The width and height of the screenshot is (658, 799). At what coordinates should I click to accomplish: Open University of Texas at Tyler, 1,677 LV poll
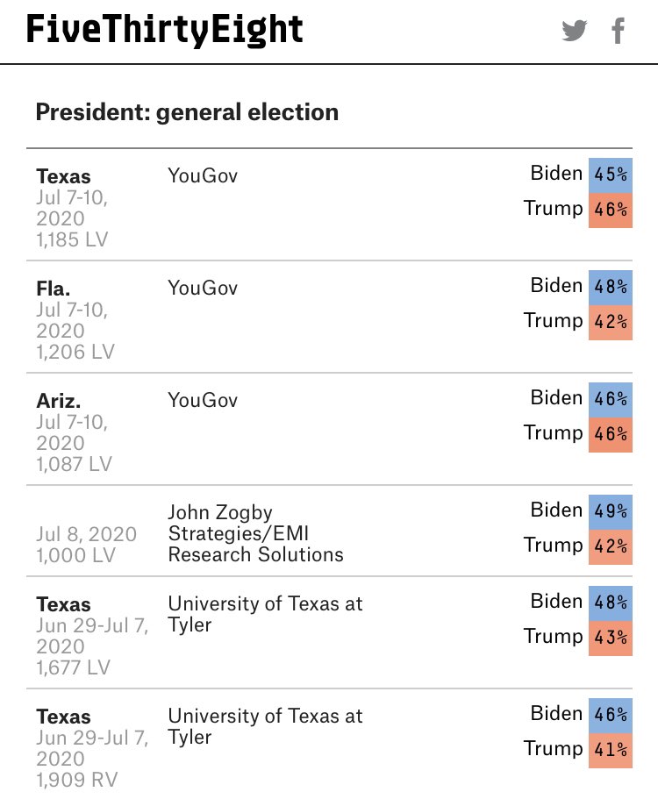[x=265, y=614]
